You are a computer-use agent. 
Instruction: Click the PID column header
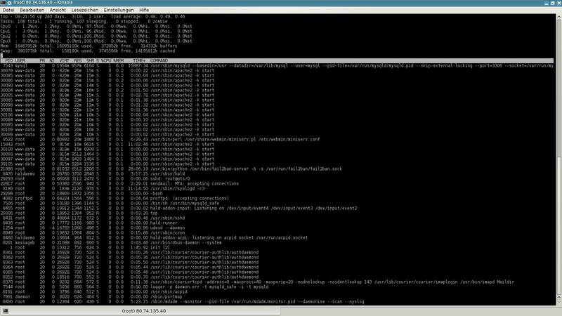[9, 61]
